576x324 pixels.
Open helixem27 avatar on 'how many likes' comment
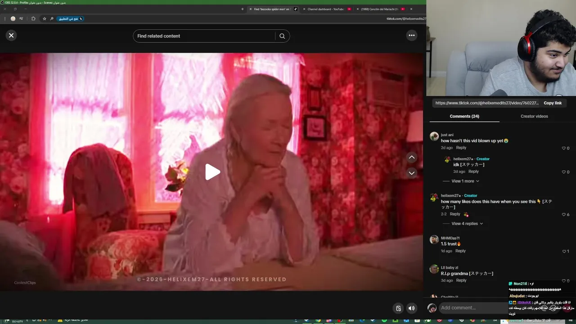click(434, 197)
